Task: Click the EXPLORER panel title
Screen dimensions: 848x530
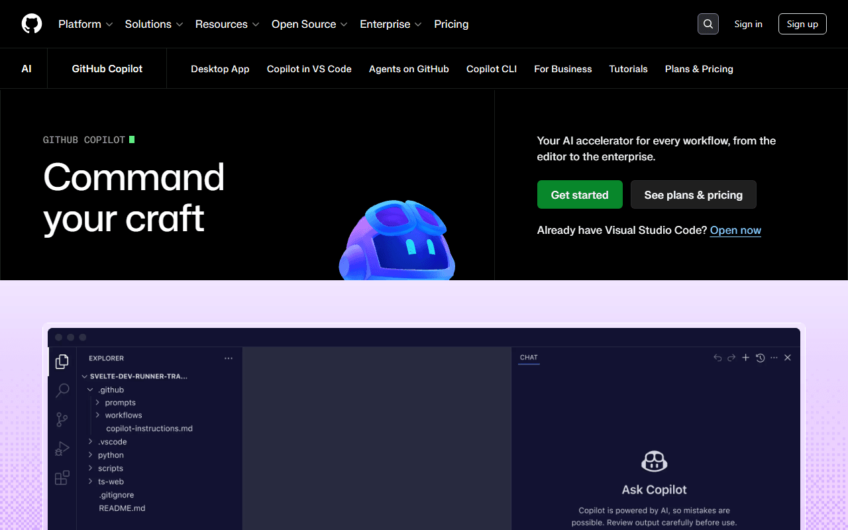Action: pos(107,358)
